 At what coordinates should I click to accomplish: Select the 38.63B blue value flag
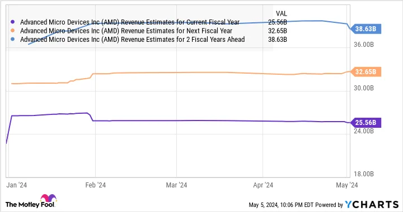click(365, 29)
